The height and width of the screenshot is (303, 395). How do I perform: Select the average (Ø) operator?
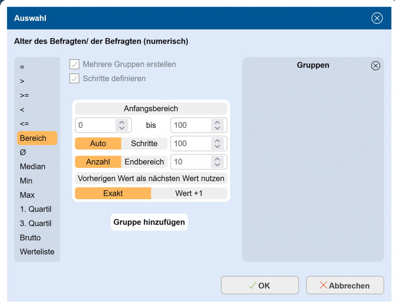point(23,152)
